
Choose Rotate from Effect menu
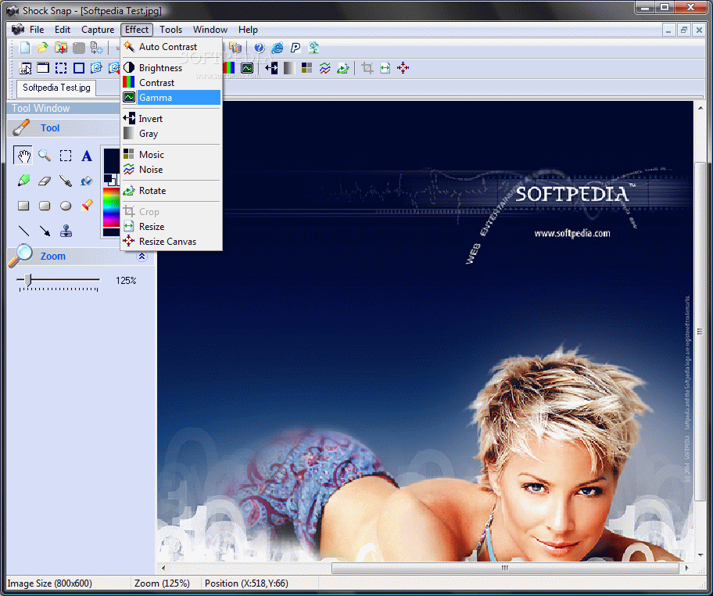tap(171, 191)
